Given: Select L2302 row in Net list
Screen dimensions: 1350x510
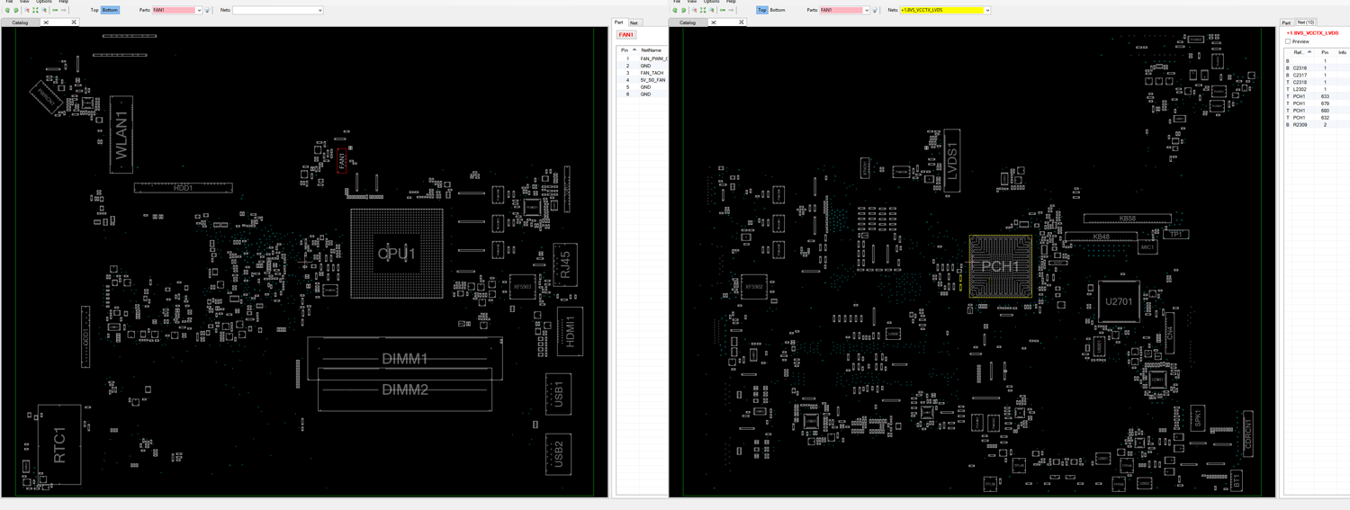Looking at the screenshot, I should pos(1316,89).
